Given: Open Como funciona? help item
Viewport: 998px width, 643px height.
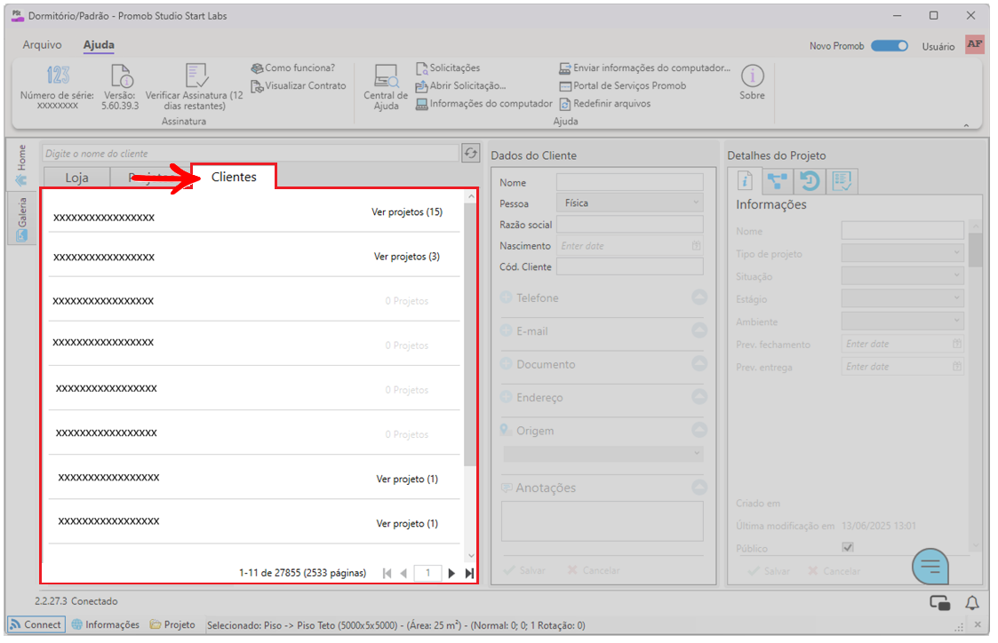Looking at the screenshot, I should 292,67.
